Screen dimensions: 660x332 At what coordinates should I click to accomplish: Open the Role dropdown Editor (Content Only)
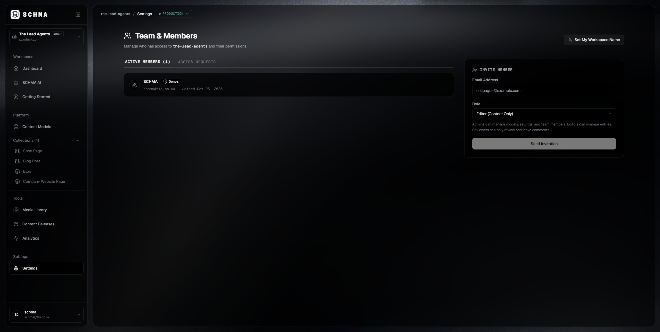544,114
